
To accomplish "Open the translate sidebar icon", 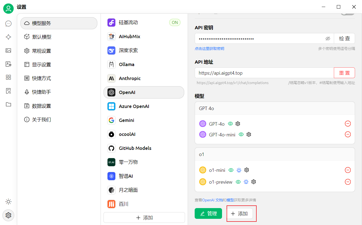I will (9, 64).
